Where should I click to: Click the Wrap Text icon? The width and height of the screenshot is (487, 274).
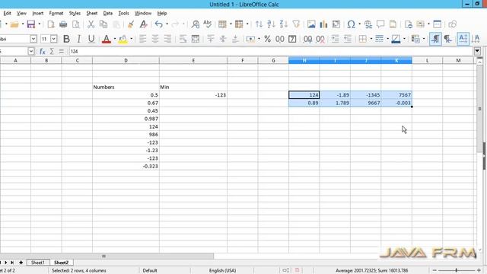tap(183, 39)
